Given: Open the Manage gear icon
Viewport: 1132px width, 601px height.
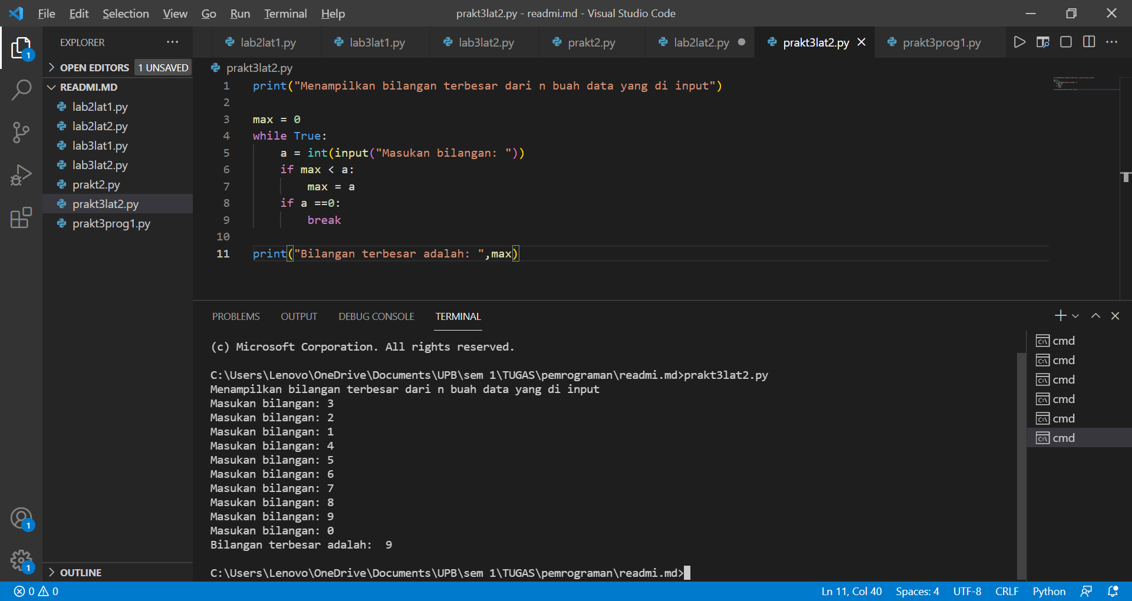Looking at the screenshot, I should pos(22,561).
